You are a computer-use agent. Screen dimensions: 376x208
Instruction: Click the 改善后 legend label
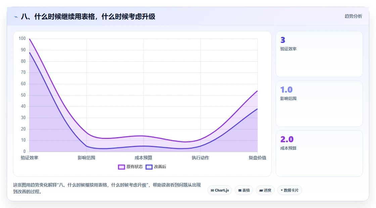coord(160,167)
